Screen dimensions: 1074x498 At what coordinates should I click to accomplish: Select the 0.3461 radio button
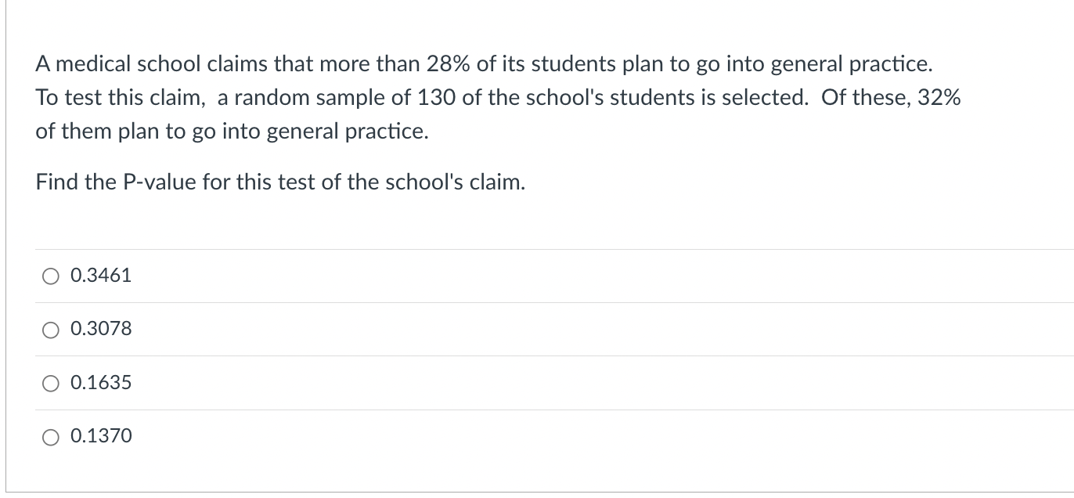click(51, 276)
